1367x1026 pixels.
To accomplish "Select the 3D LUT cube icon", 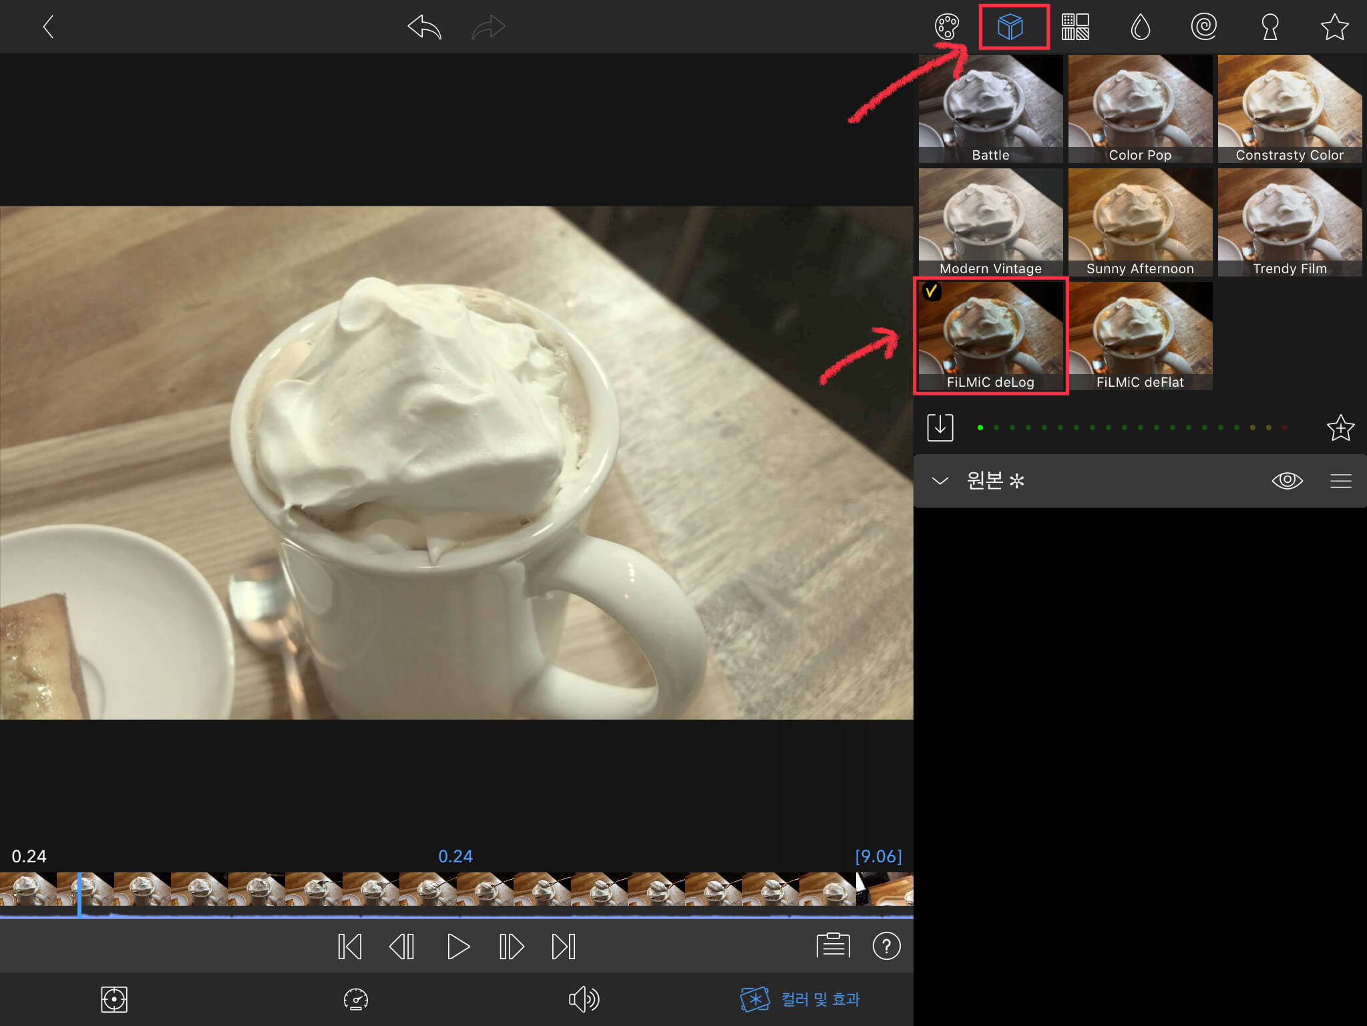I will [1010, 27].
